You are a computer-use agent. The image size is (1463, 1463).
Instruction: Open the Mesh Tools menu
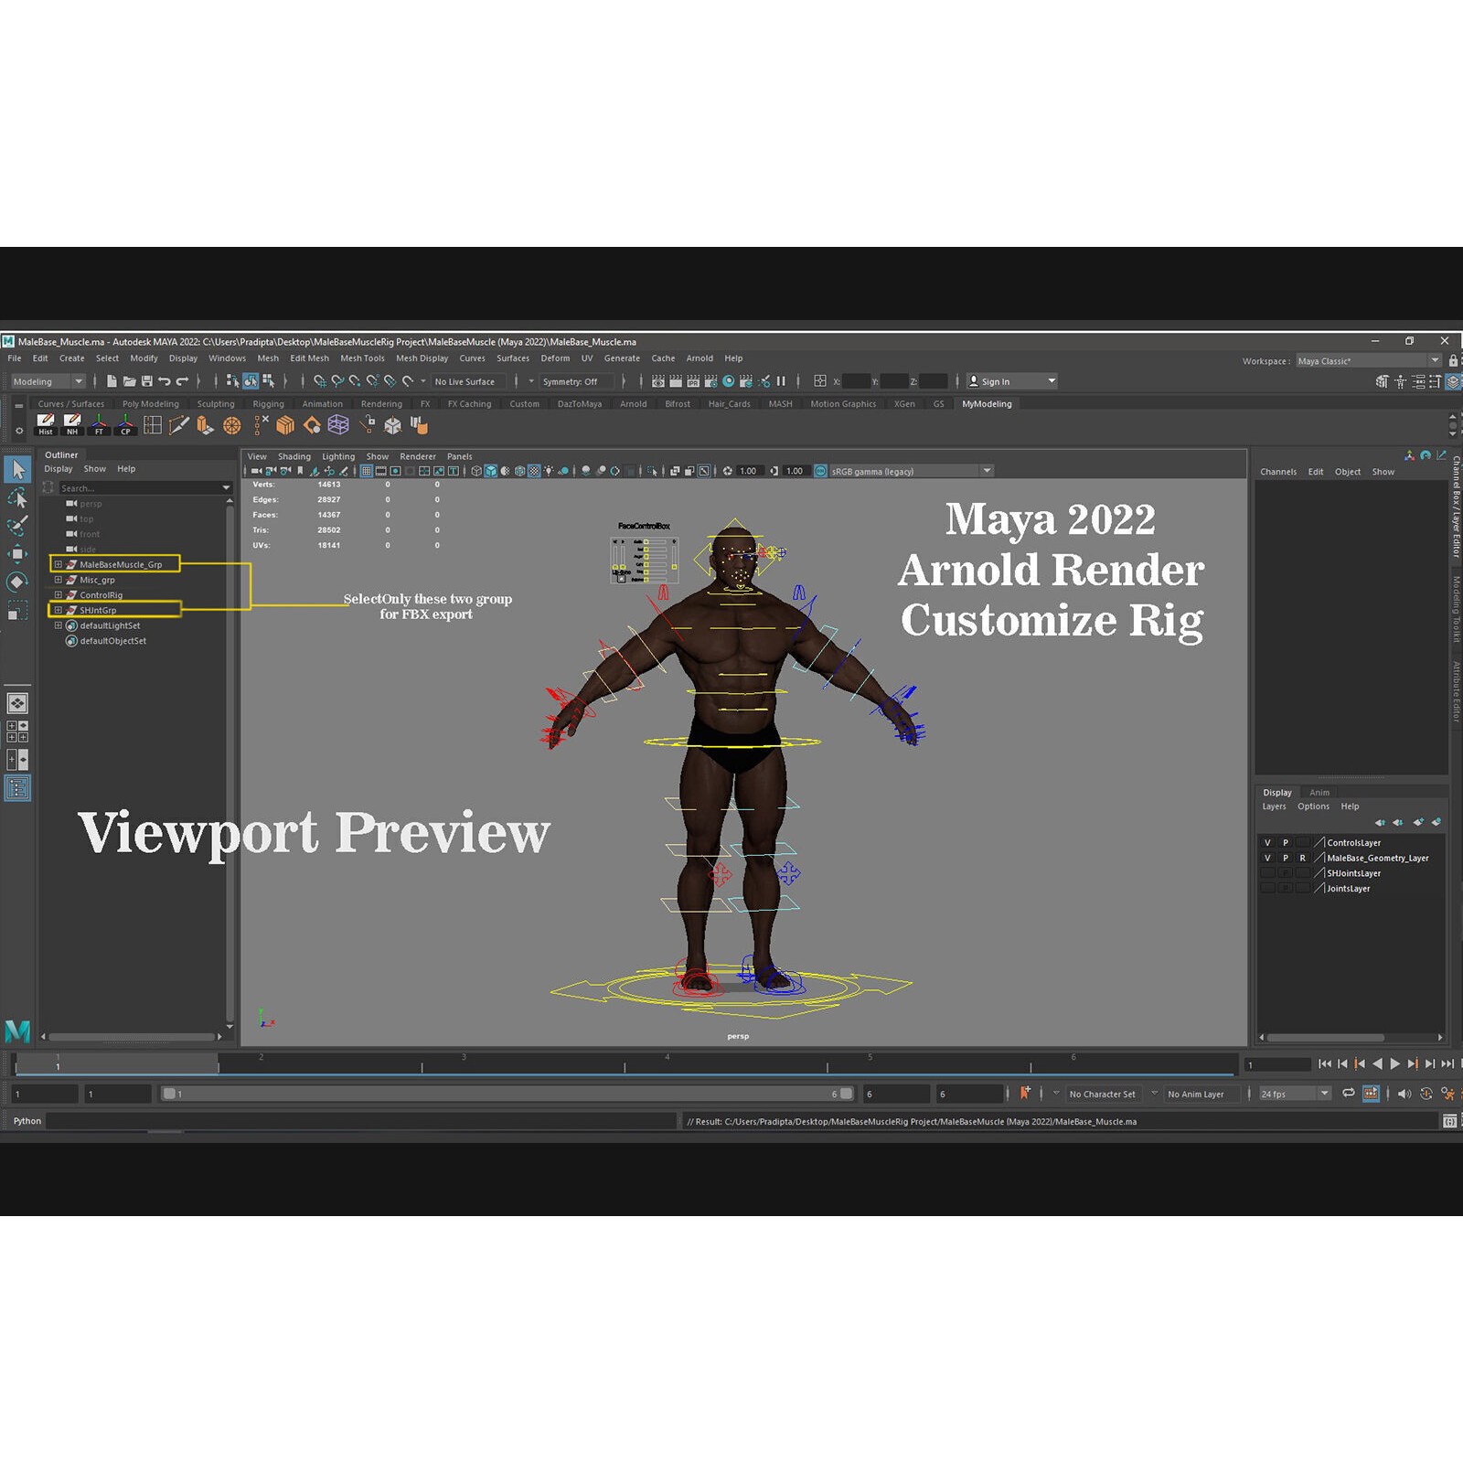coord(362,358)
